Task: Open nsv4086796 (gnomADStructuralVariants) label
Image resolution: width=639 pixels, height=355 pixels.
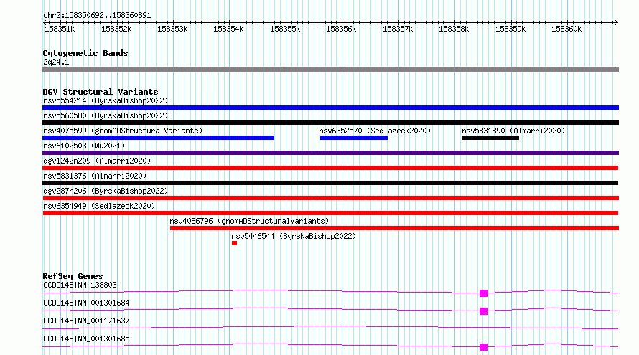Action: (x=249, y=221)
